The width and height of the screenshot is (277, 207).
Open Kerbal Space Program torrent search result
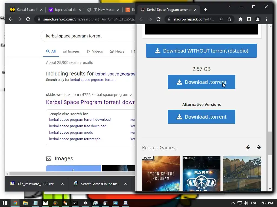pos(90,102)
